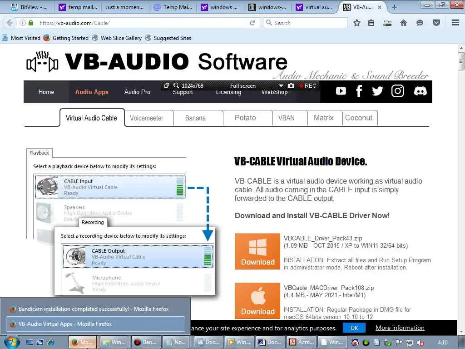Click the address bar URL field
Image resolution: width=465 pixels, height=349 pixels.
(141, 23)
